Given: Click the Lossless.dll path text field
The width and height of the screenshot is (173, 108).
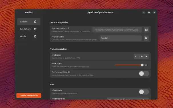Looking at the screenshot, I should (117, 30).
